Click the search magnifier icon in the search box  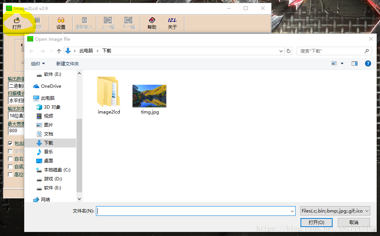(367, 51)
